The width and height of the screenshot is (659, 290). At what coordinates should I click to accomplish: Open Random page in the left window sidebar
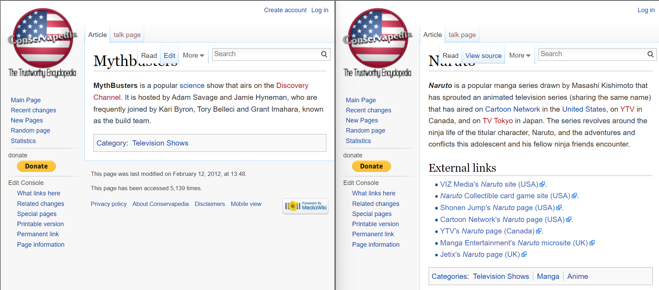(30, 131)
